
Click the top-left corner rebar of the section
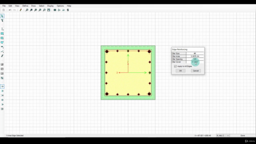pyautogui.click(x=107, y=52)
